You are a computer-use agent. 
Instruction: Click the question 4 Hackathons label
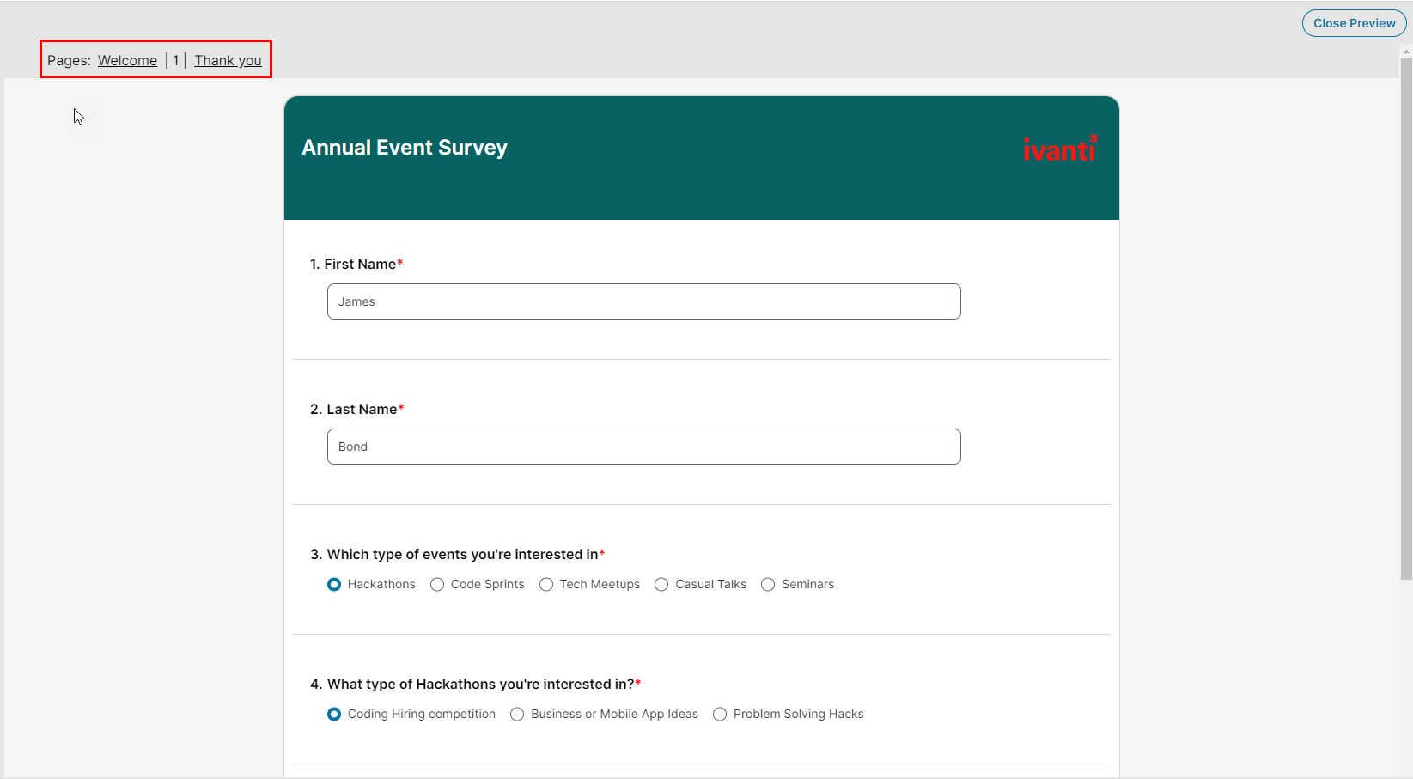pyautogui.click(x=475, y=685)
